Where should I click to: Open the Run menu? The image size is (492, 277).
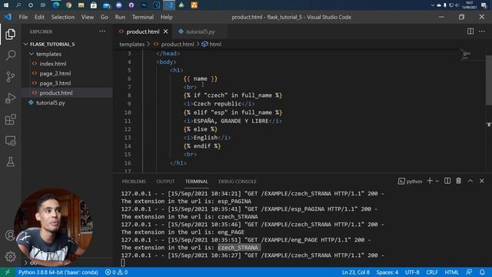[120, 17]
